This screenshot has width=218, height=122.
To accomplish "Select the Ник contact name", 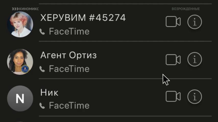I will coord(49,93).
